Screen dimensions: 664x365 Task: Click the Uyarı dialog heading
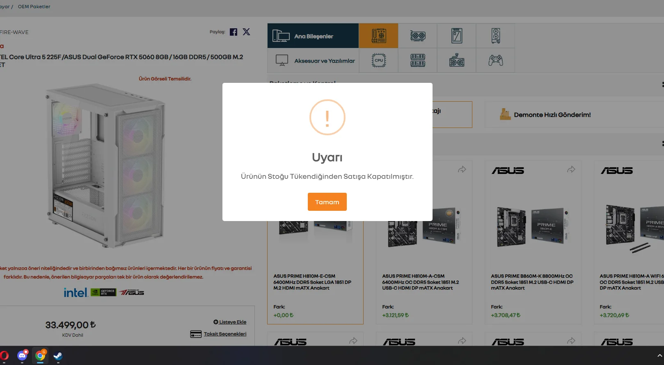327,157
